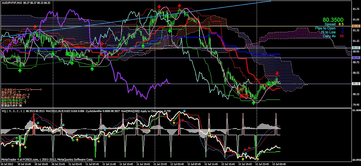Click the 13 Jul 03:45 time axis label
Viewport: 361px width, 166px height.
coord(278,164)
